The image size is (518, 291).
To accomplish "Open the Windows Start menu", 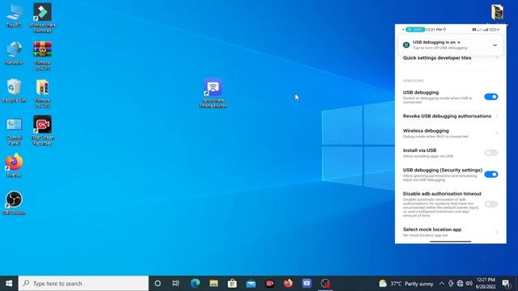I will (9, 284).
